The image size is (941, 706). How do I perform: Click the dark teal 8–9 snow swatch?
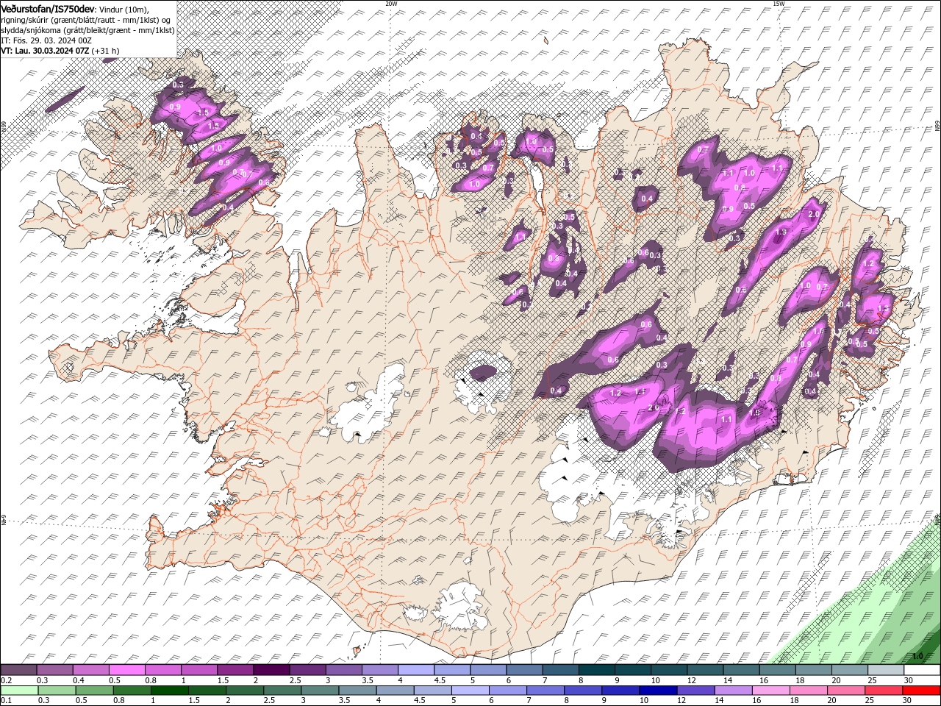(596, 670)
